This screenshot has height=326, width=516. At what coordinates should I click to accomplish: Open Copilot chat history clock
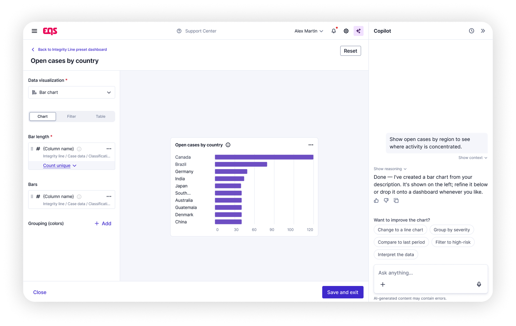[x=472, y=31]
